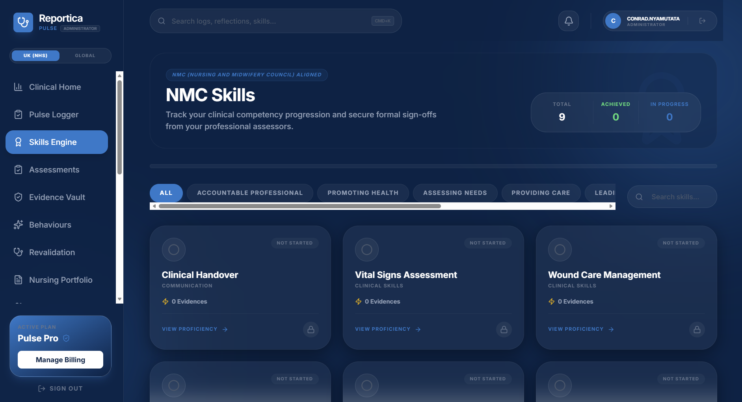742x402 pixels.
Task: Click the lock icon on Clinical Handover card
Action: pos(311,330)
